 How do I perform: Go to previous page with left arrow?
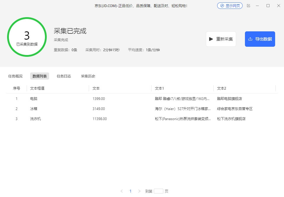pos(122,191)
